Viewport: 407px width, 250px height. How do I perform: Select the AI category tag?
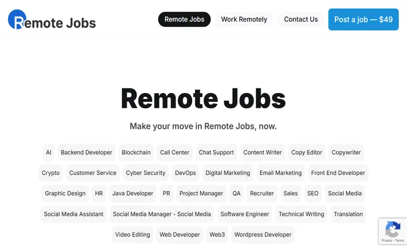49,152
